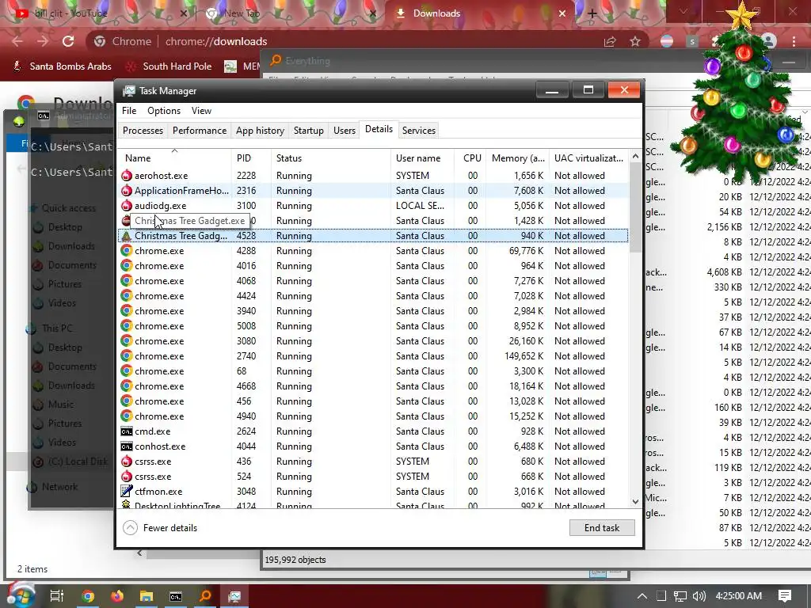Open Santa Bombs Arabs bookmark
Screen dimensions: 811x608
point(62,66)
